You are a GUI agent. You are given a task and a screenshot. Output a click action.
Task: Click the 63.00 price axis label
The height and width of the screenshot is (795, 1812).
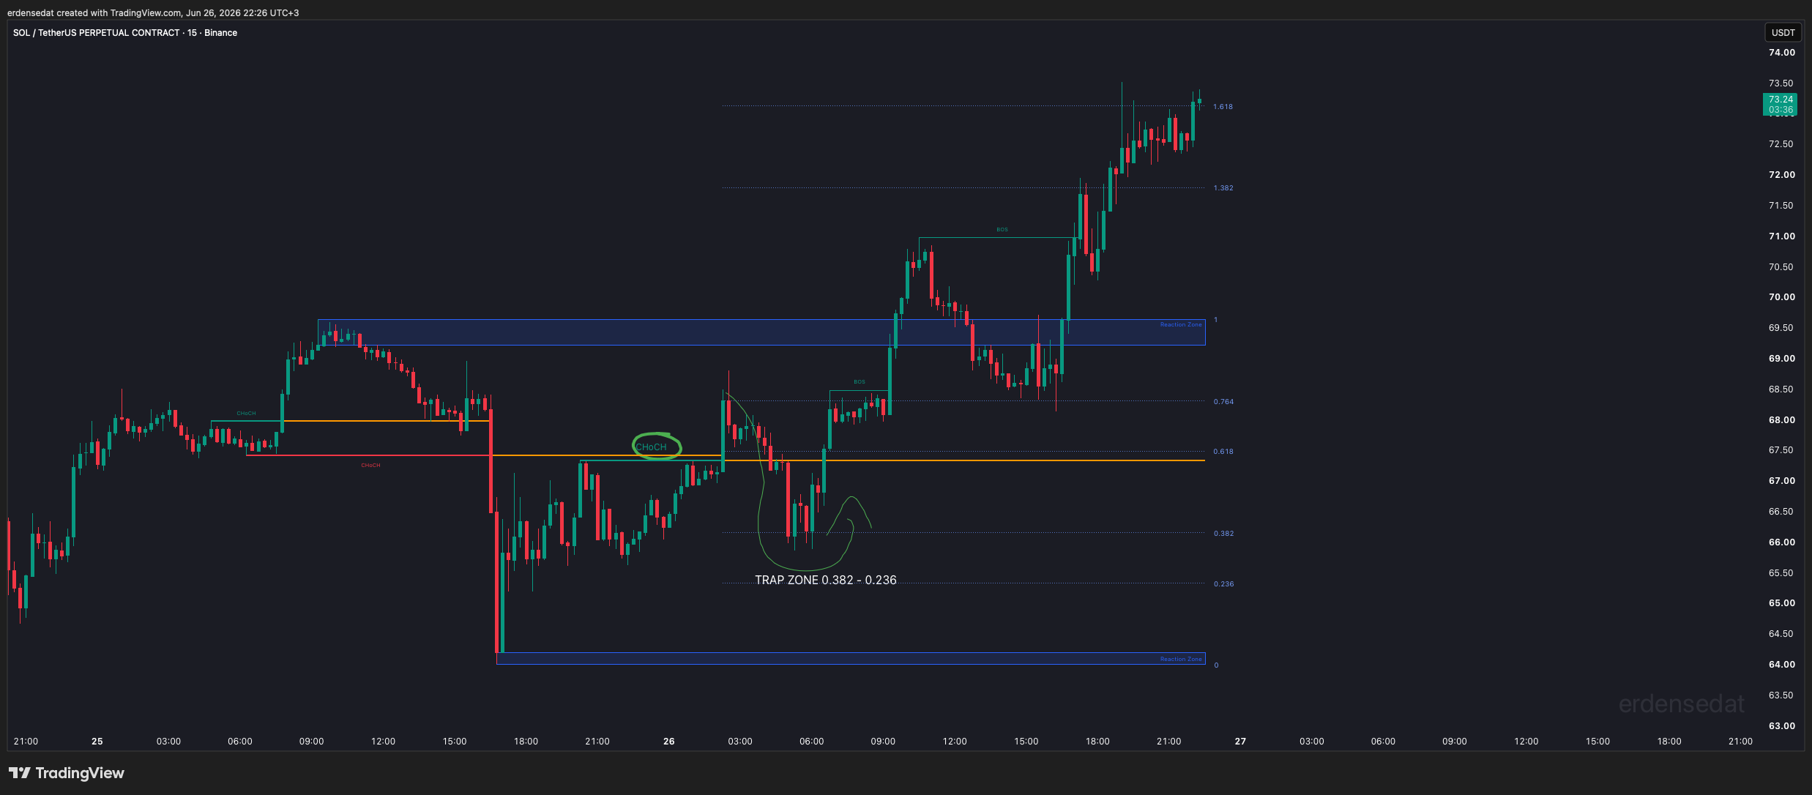(x=1781, y=726)
